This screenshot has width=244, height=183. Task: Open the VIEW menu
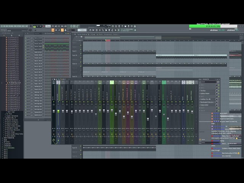(x=15, y=26)
